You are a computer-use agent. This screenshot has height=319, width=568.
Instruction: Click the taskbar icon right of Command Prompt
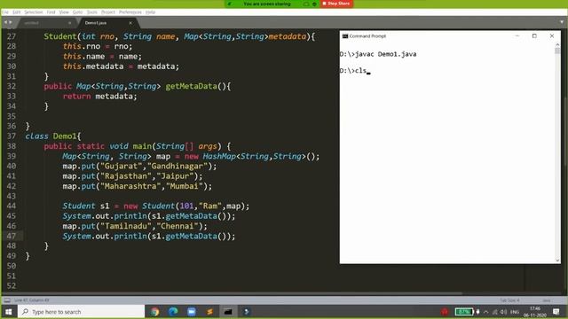click(x=247, y=311)
